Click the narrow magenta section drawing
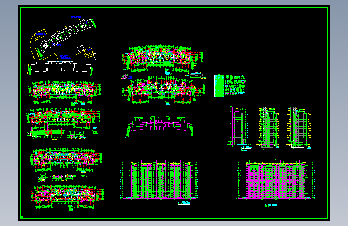Image resolution: width=348 pixels, height=226 pixels. (x=238, y=126)
